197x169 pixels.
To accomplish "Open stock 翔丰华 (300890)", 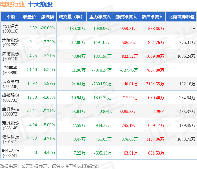I will (11, 70).
